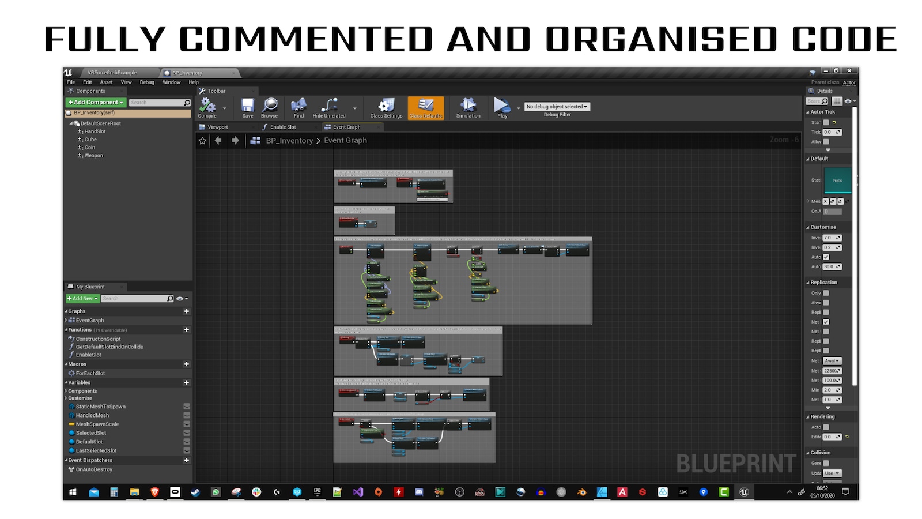This screenshot has width=922, height=519.
Task: Open the Debug menu
Action: point(147,82)
